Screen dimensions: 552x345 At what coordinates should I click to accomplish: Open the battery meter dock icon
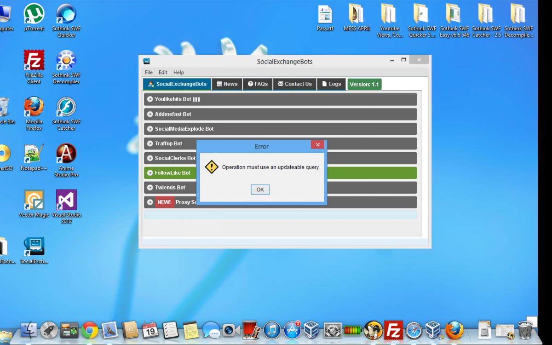pos(353,330)
